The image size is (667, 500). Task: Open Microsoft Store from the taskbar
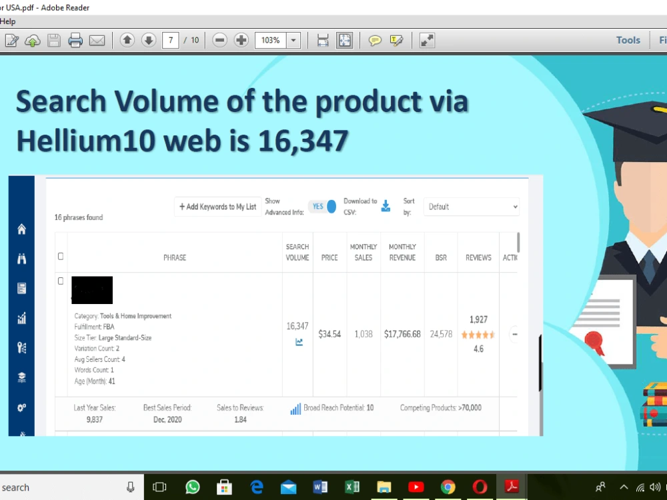pos(224,487)
